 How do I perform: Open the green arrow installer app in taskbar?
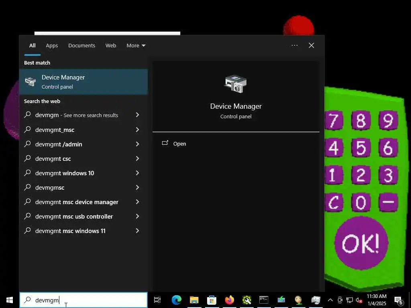click(x=281, y=300)
